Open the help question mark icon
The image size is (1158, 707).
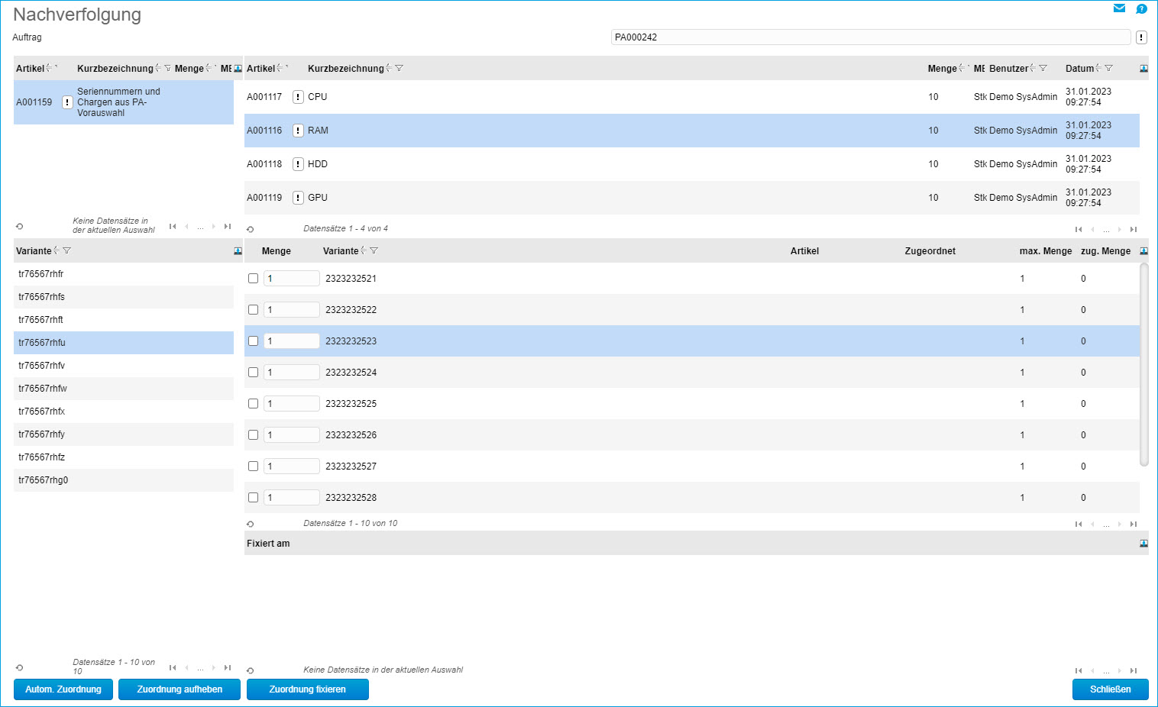click(1141, 9)
